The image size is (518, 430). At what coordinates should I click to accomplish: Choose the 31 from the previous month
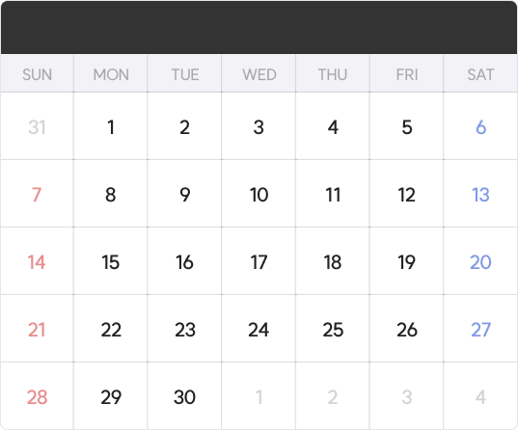click(37, 127)
